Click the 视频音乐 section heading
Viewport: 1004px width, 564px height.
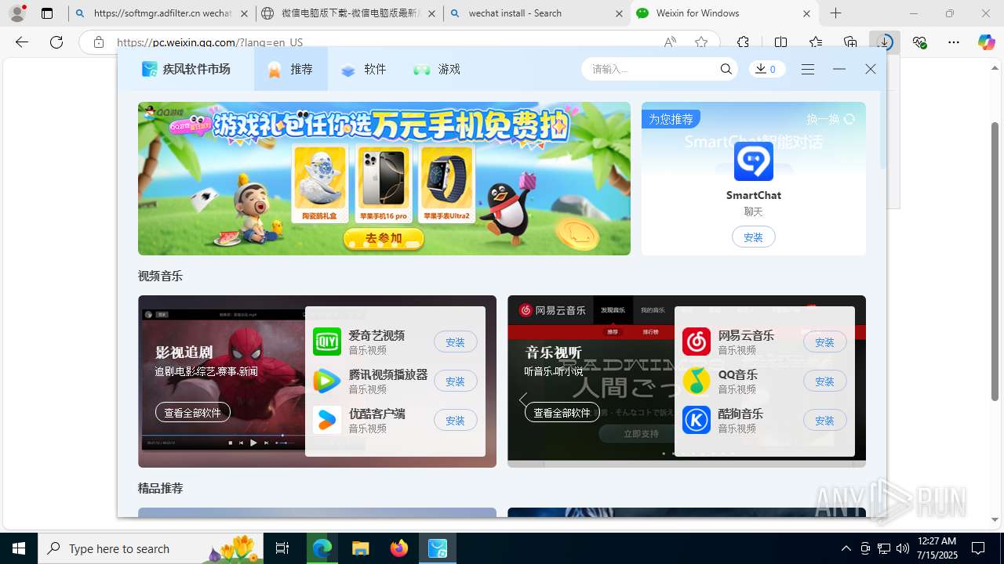tap(160, 276)
